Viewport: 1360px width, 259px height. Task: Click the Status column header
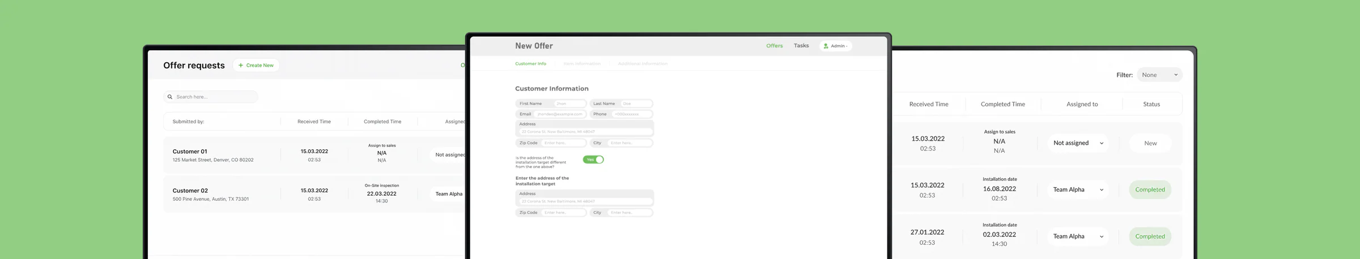1151,104
